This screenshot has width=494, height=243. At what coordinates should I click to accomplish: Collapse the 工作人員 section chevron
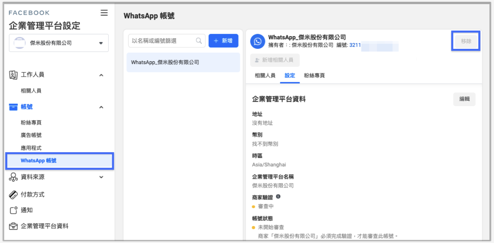point(101,75)
